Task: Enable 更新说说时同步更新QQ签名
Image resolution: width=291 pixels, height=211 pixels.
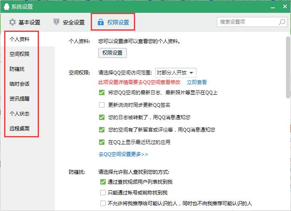Action: click(x=102, y=105)
